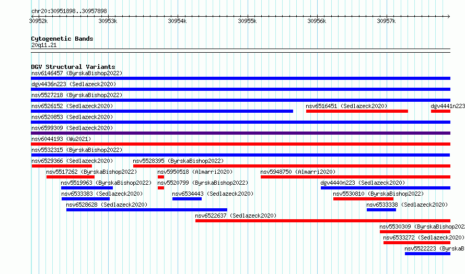Click the ruler's right arrowhead
Screen dimensions: 465x274
pyautogui.click(x=449, y=16)
